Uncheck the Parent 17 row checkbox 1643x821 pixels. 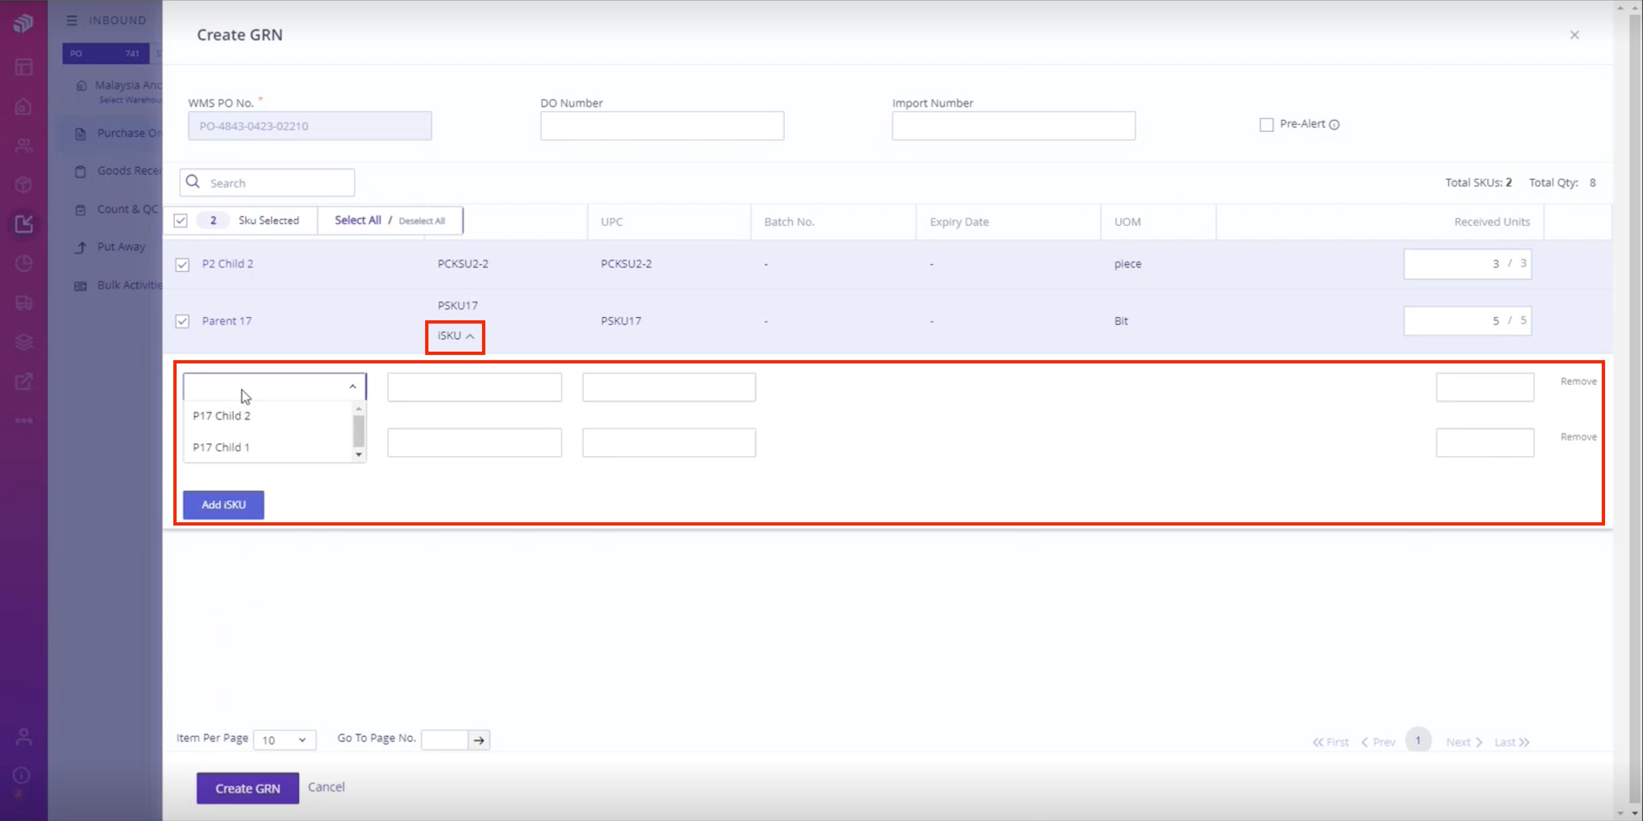[181, 320]
